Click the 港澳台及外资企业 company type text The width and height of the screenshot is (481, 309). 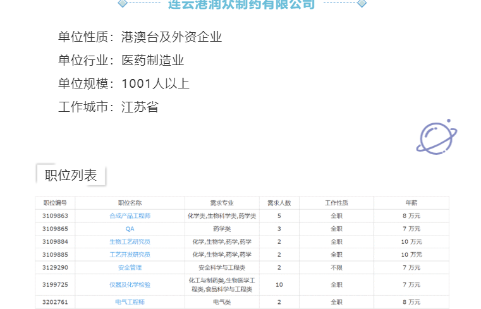click(171, 37)
